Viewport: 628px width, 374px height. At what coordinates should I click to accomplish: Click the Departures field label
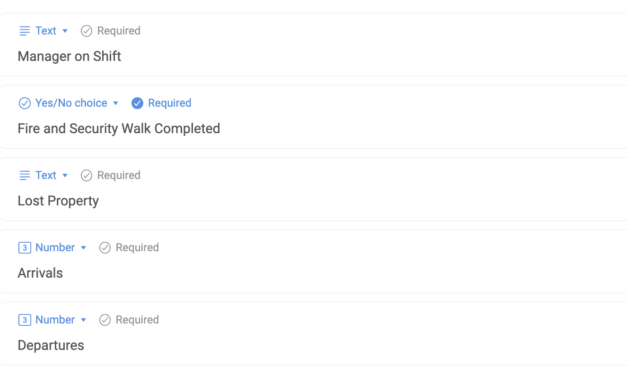click(x=51, y=346)
